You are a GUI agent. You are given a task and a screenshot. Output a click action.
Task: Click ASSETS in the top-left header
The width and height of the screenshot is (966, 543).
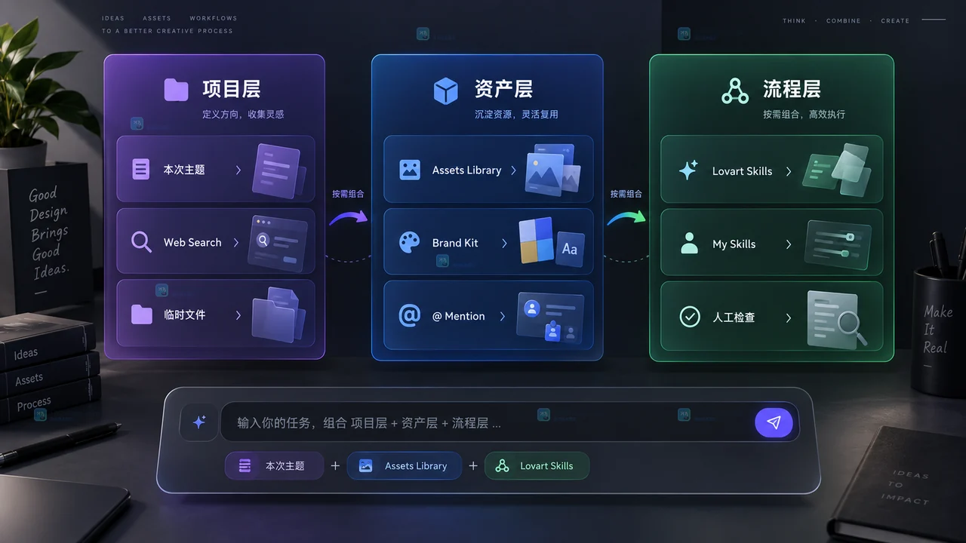coord(157,18)
